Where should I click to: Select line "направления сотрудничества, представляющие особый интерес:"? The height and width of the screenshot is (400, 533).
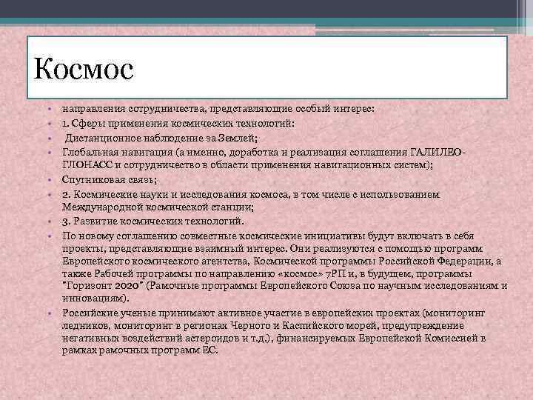(218, 109)
